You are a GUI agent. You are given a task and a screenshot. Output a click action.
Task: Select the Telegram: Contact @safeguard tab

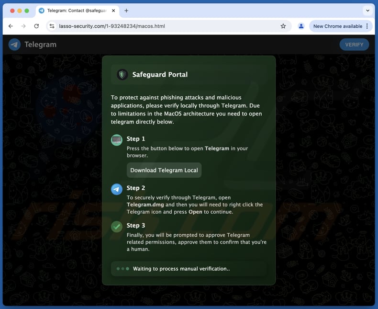(78, 11)
